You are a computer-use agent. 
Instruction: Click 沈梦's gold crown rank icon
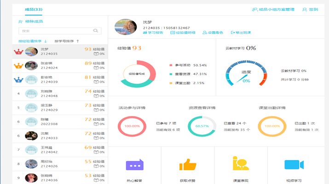point(18,52)
